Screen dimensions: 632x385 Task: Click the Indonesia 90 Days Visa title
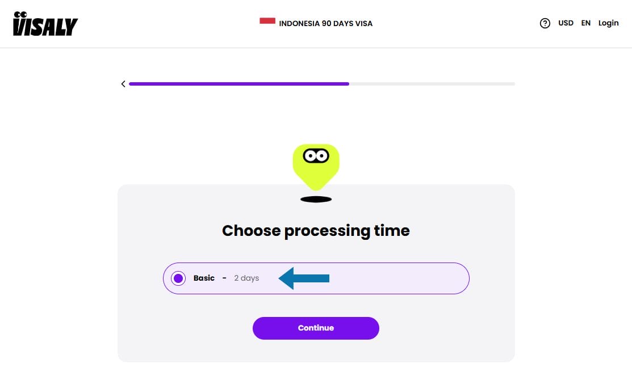(x=325, y=24)
